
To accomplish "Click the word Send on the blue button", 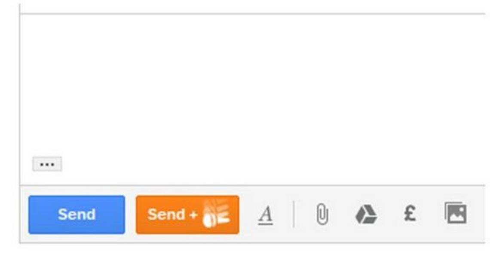I will [77, 215].
